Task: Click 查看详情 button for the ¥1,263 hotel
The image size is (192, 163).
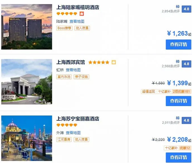Action: pyautogui.click(x=178, y=44)
